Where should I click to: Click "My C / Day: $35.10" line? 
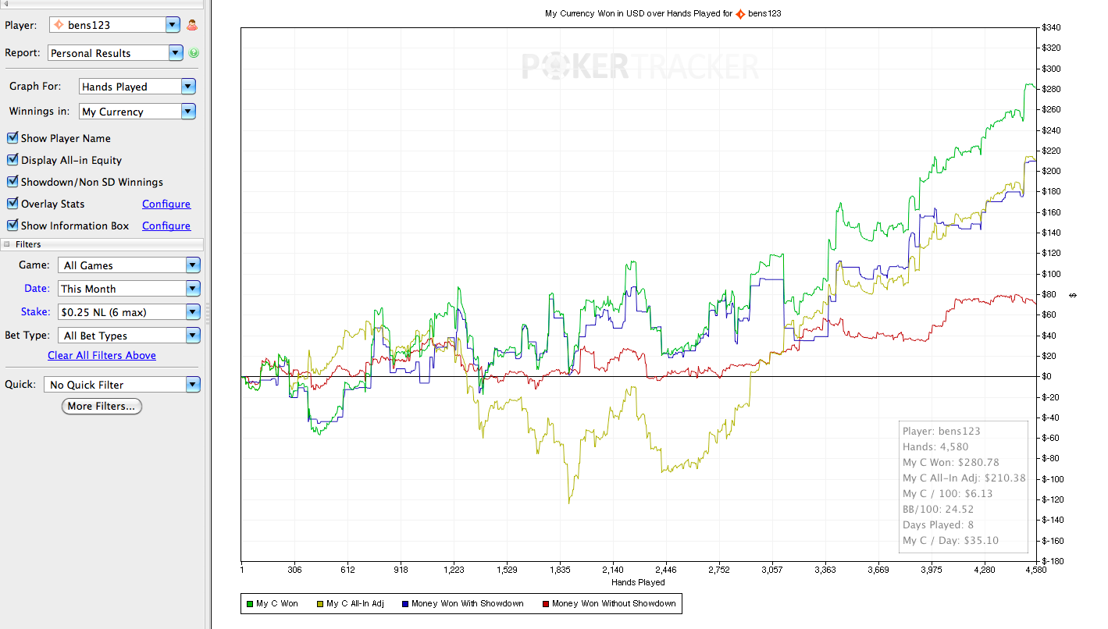[x=950, y=540]
